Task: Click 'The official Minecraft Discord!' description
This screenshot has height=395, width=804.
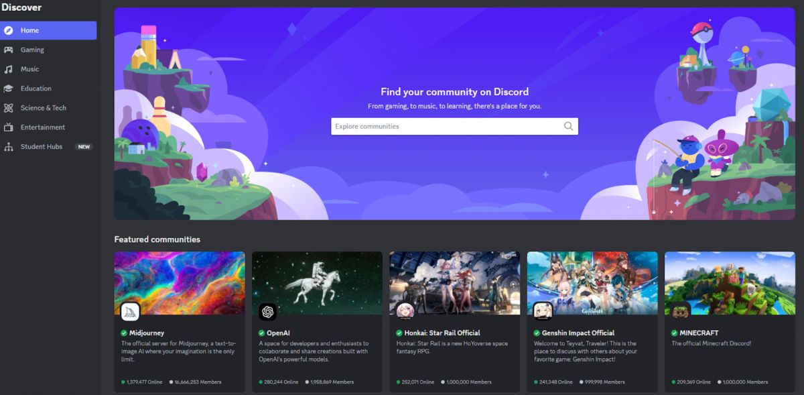Action: 712,343
